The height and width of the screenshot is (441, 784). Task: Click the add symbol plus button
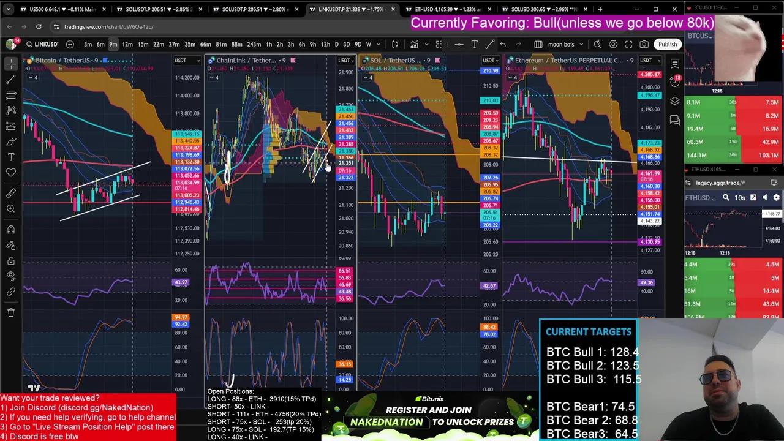[x=70, y=44]
